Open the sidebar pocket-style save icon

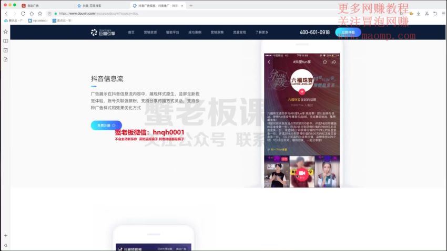pyautogui.click(x=5, y=50)
